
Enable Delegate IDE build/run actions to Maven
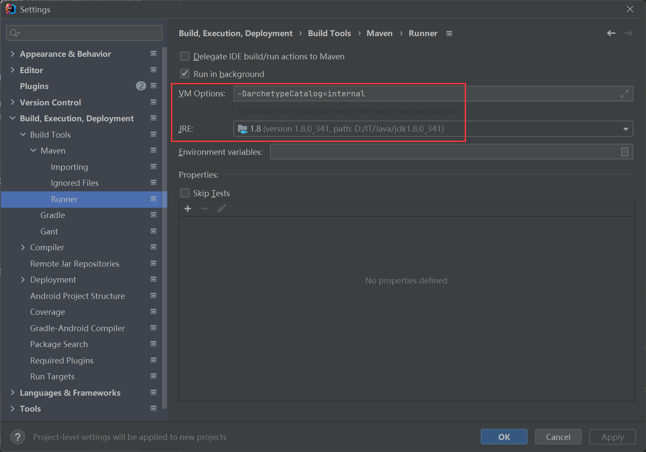click(x=185, y=56)
